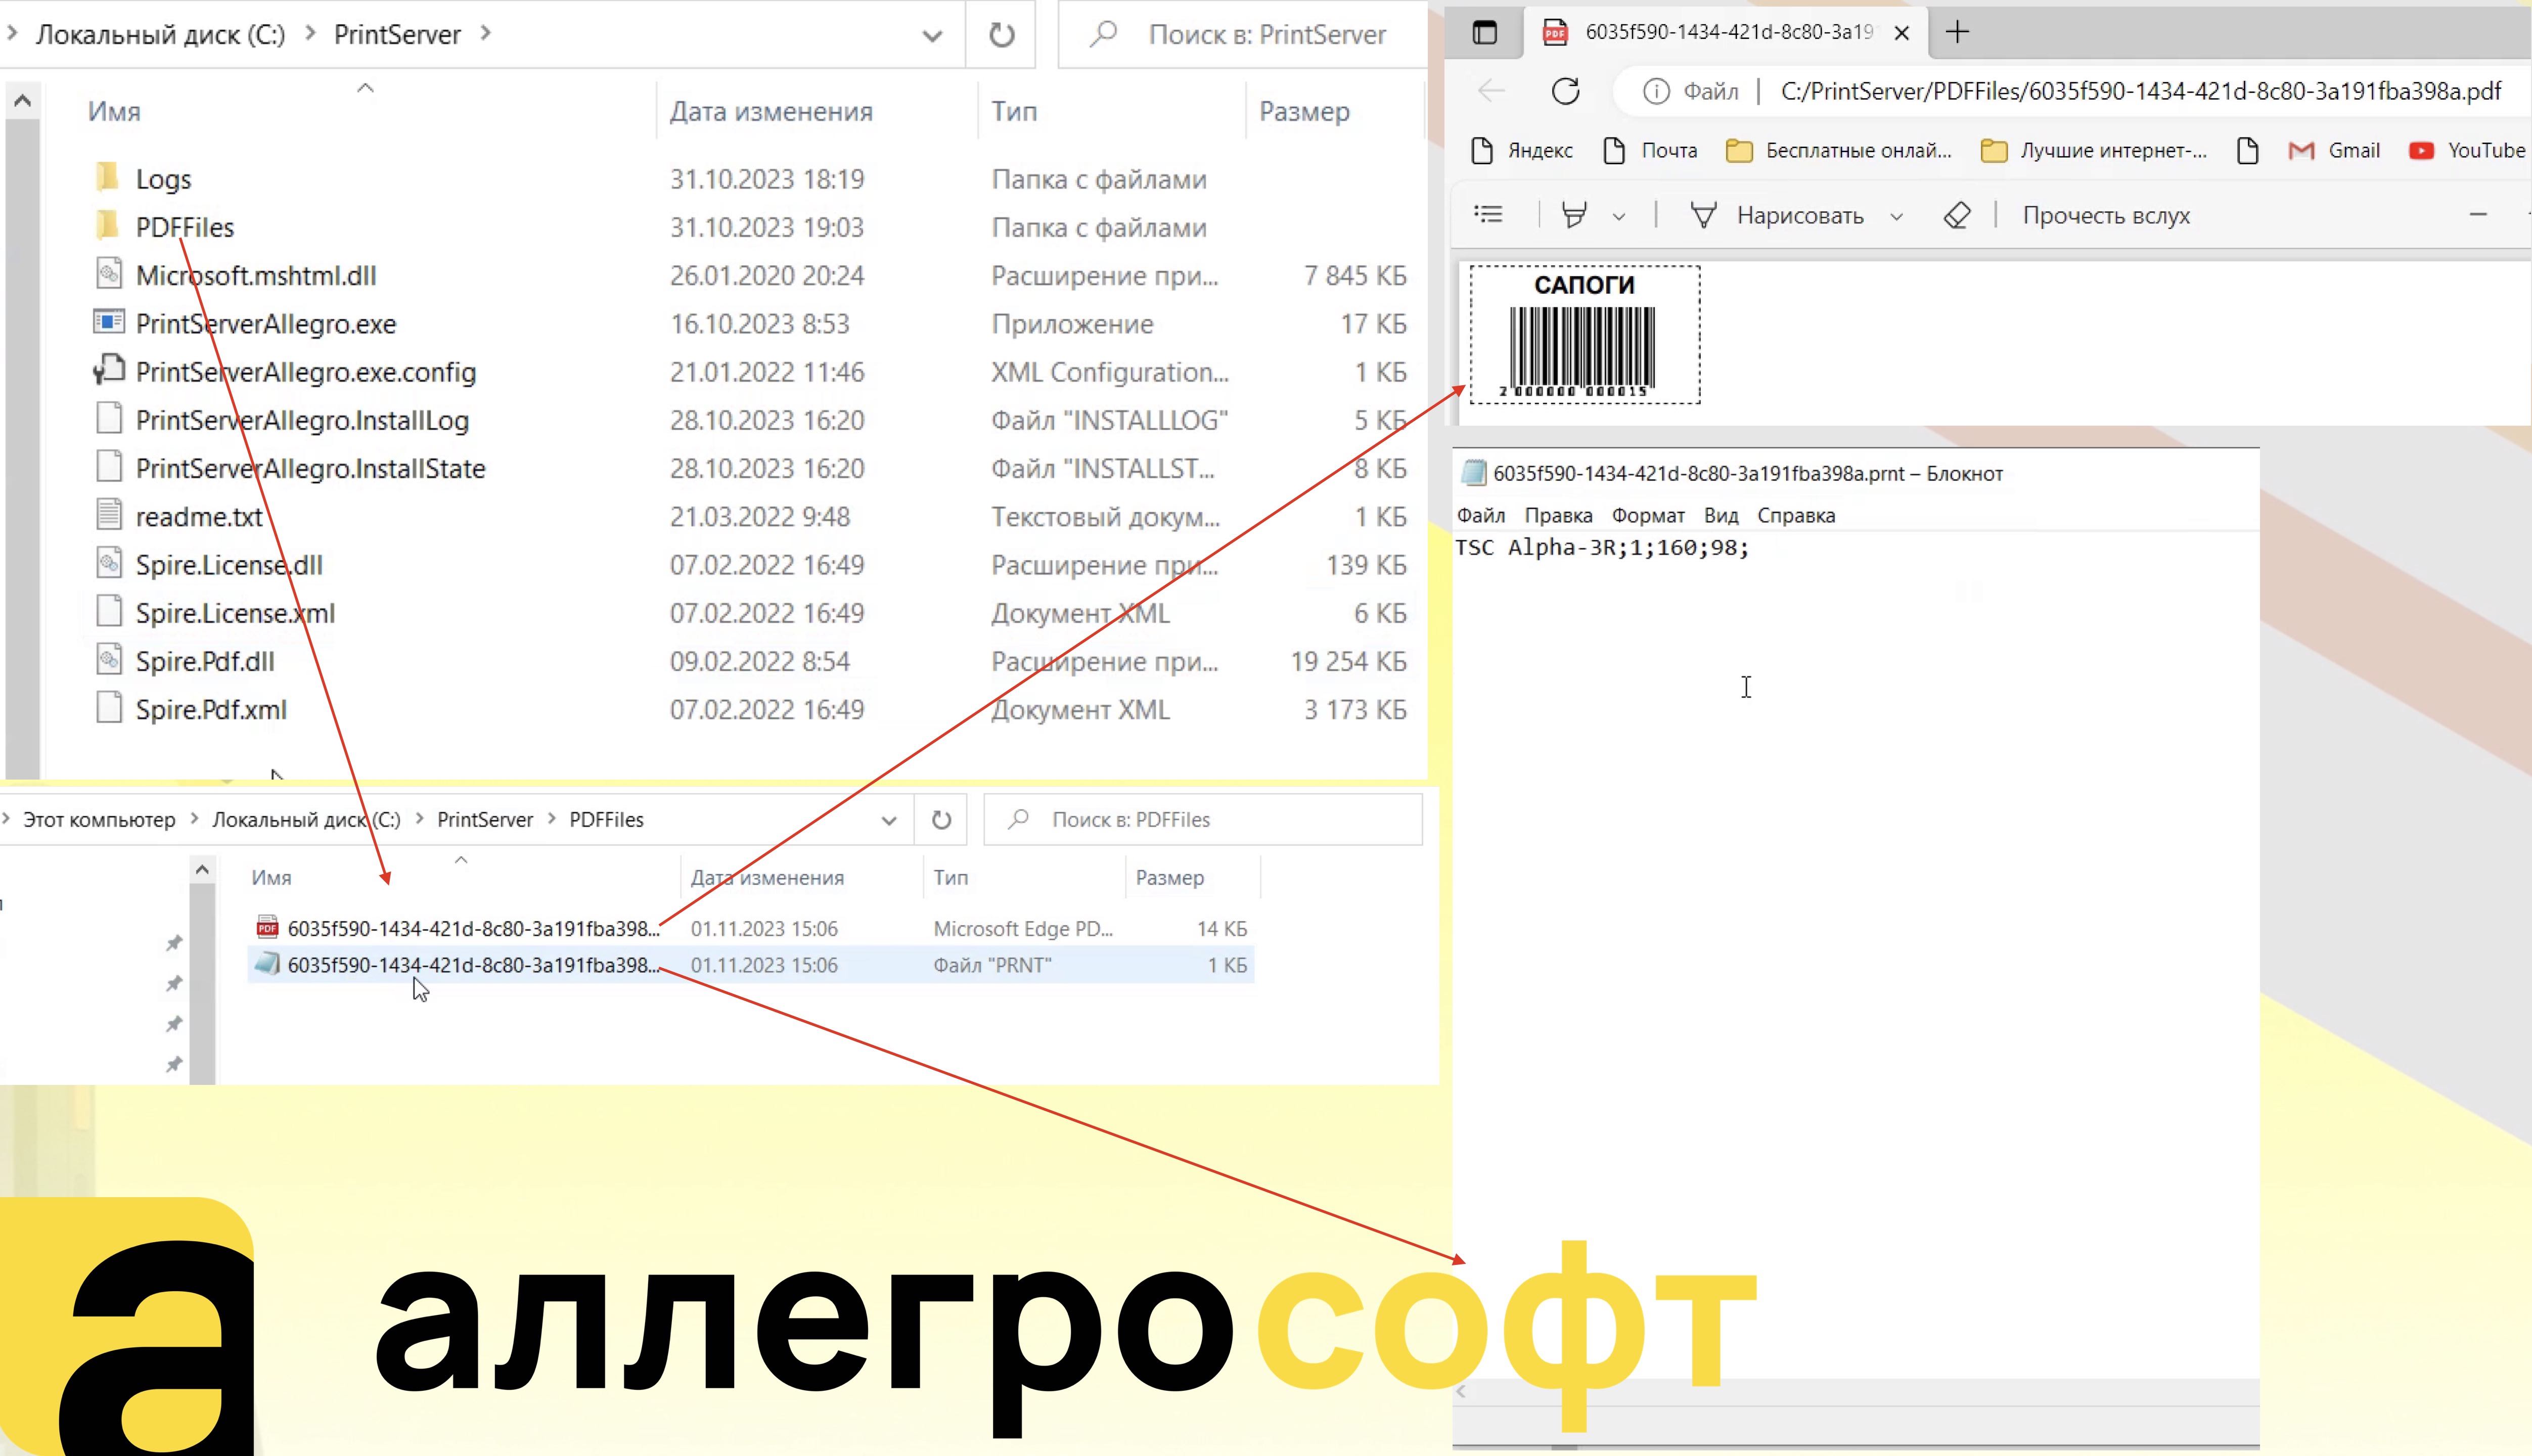The height and width of the screenshot is (1456, 2532).
Task: Expand the PDFFiles address bar history dropdown
Action: (x=889, y=821)
